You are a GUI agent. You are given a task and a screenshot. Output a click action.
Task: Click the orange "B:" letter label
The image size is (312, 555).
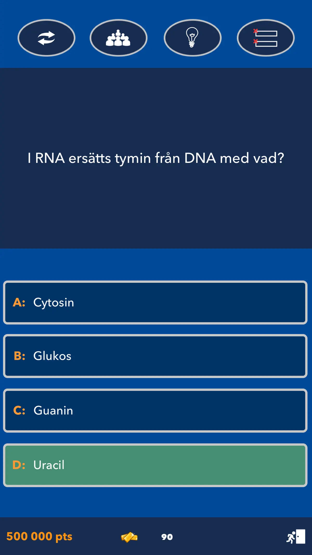point(19,356)
